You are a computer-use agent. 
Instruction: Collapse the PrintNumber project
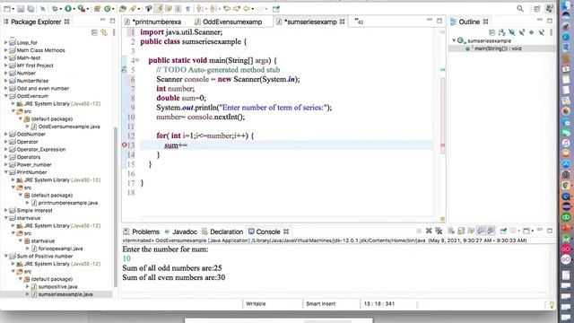tap(6, 172)
